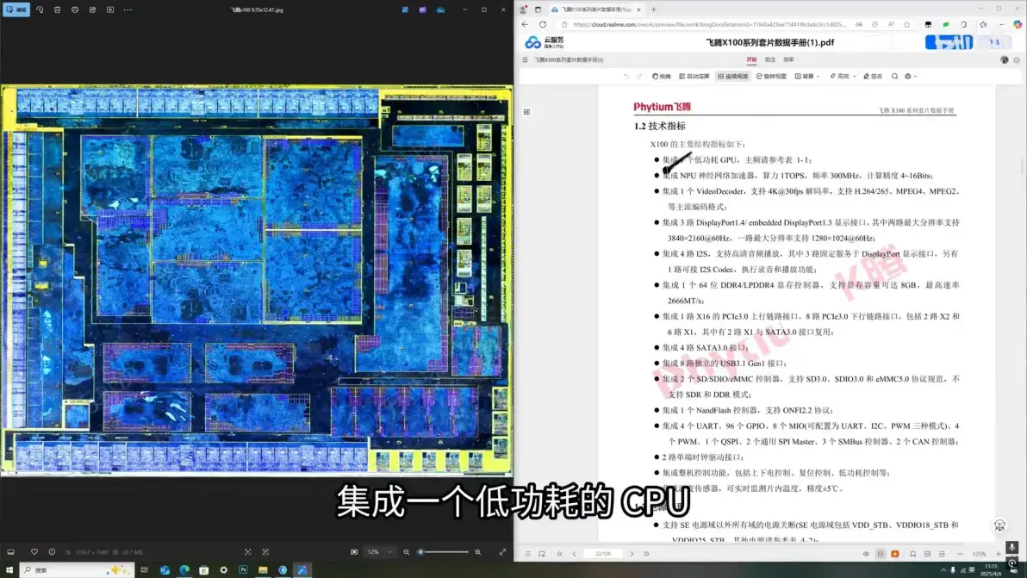Open the document sidebar hamburger menu

[526, 59]
